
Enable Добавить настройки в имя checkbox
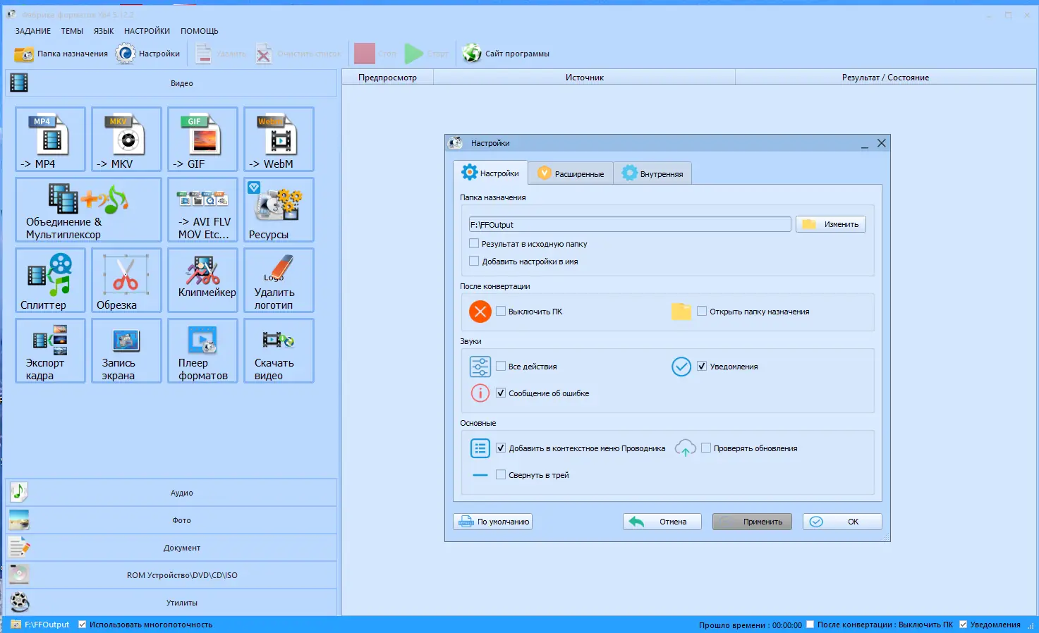[474, 262]
